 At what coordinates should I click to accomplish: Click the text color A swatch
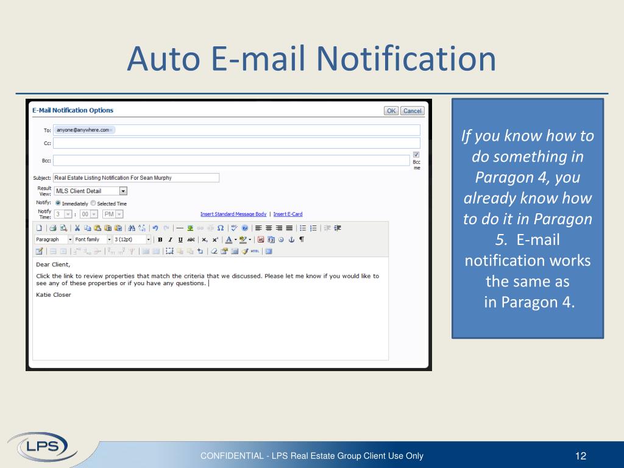pyautogui.click(x=229, y=239)
